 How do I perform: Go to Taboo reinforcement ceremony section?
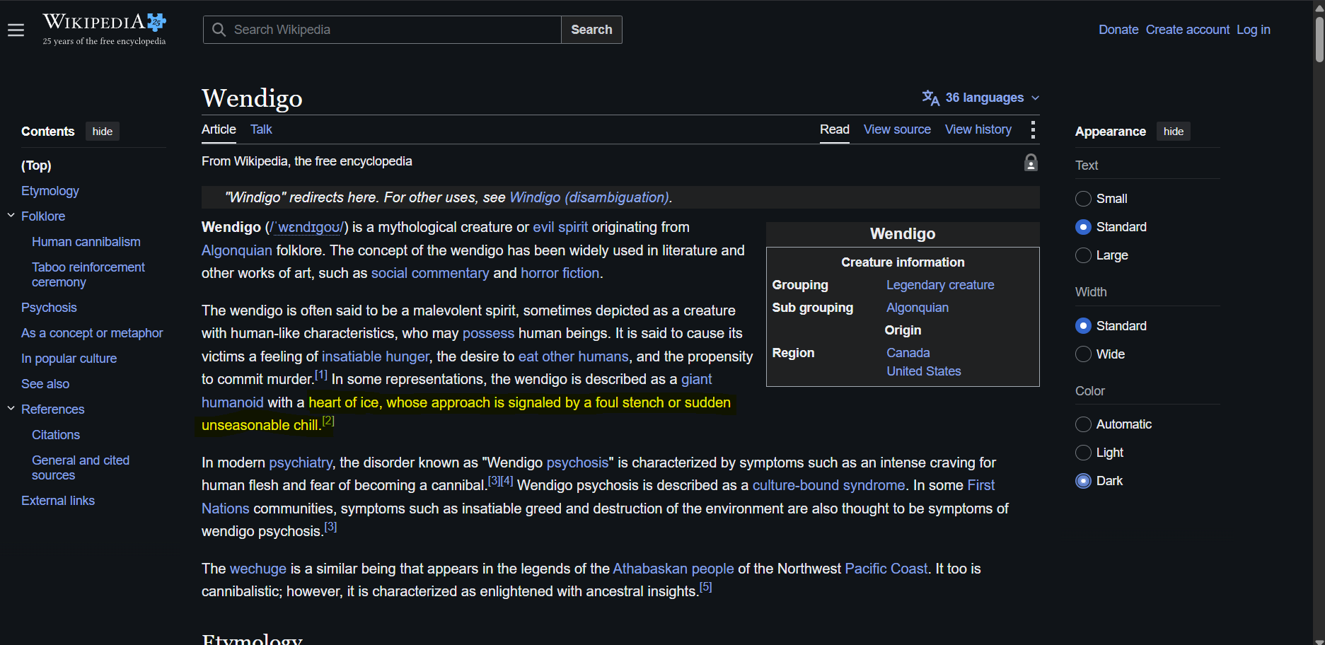[x=88, y=274]
